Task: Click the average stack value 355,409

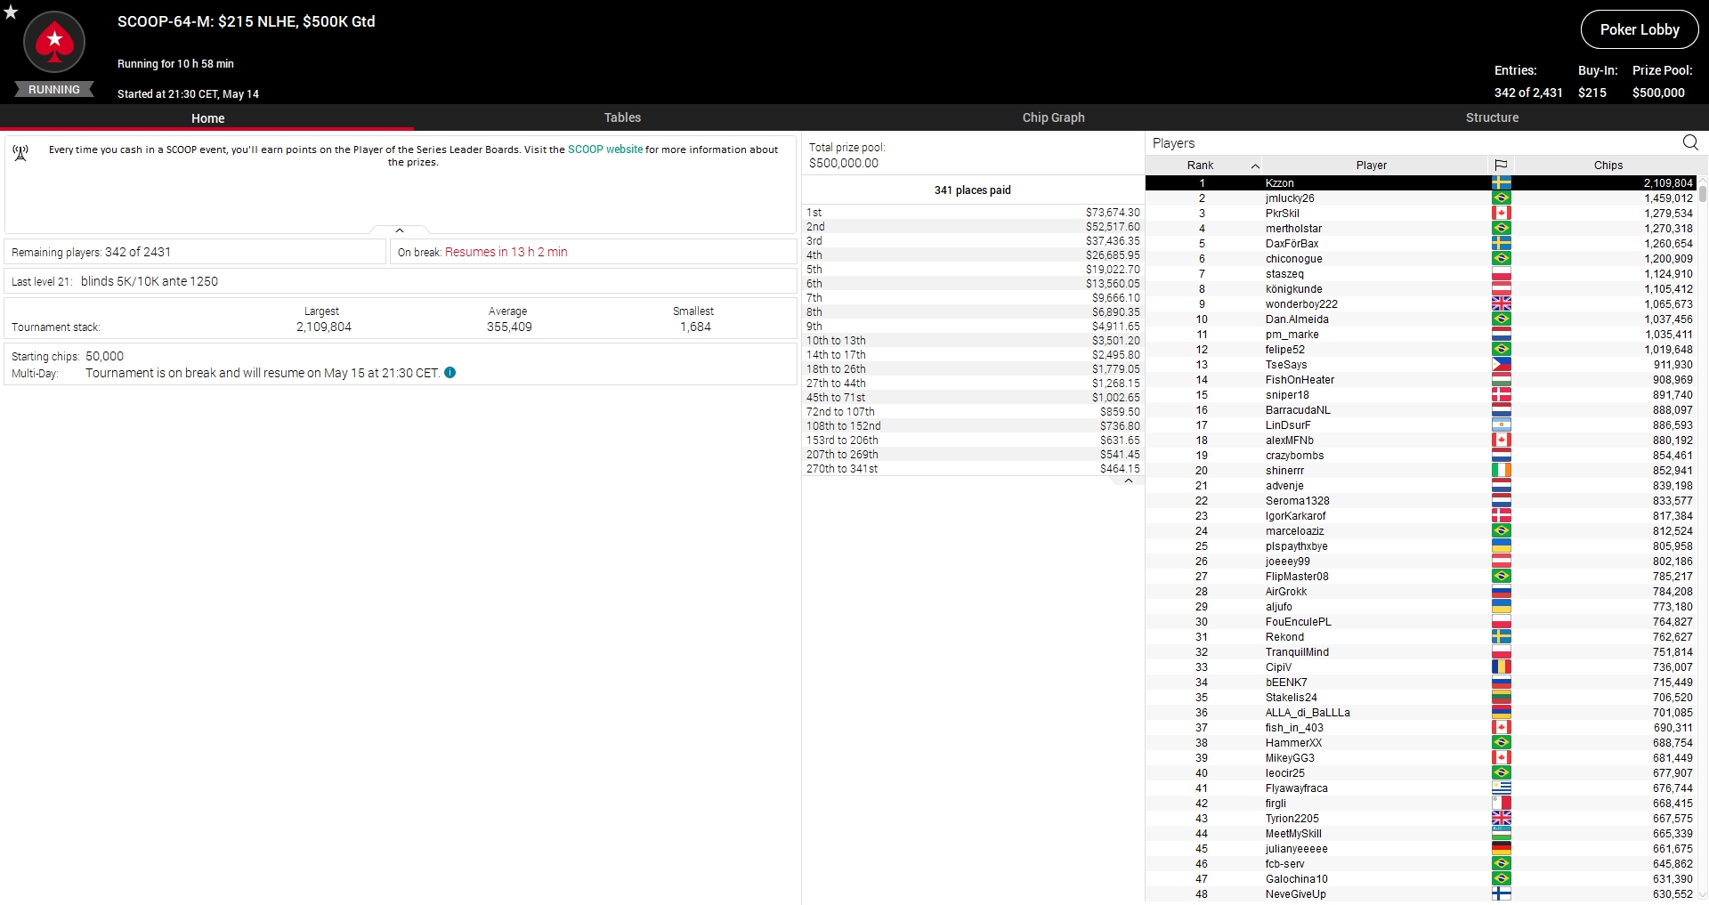Action: pyautogui.click(x=509, y=327)
